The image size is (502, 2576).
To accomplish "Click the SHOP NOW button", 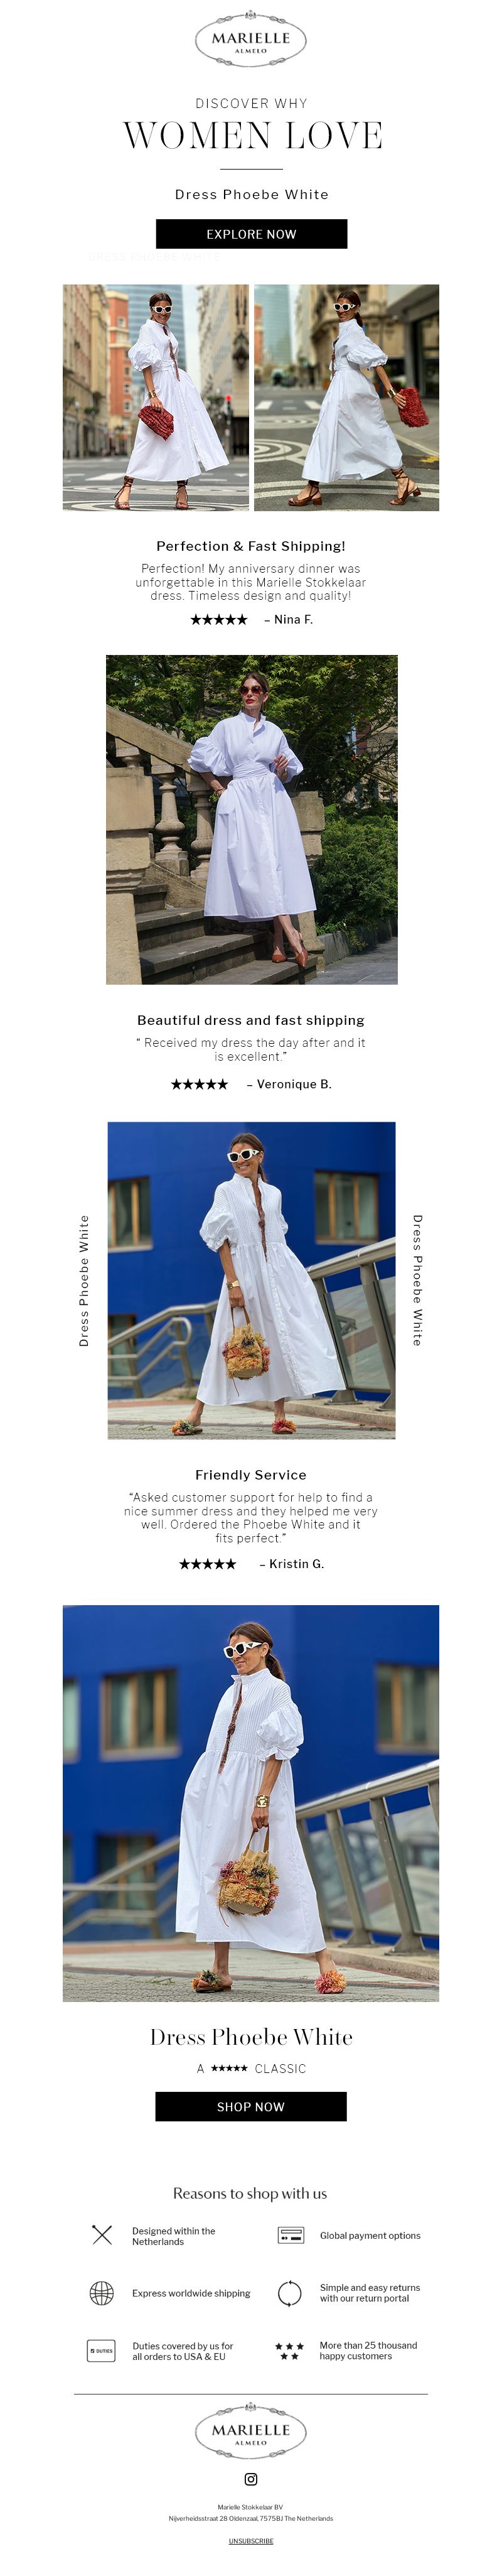I will [251, 2106].
